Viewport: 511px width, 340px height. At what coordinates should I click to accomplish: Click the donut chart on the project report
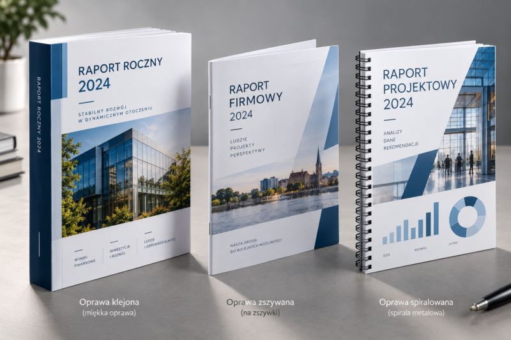point(468,216)
